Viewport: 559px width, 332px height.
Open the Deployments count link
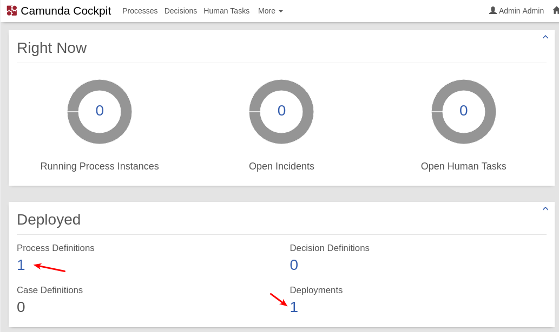294,307
